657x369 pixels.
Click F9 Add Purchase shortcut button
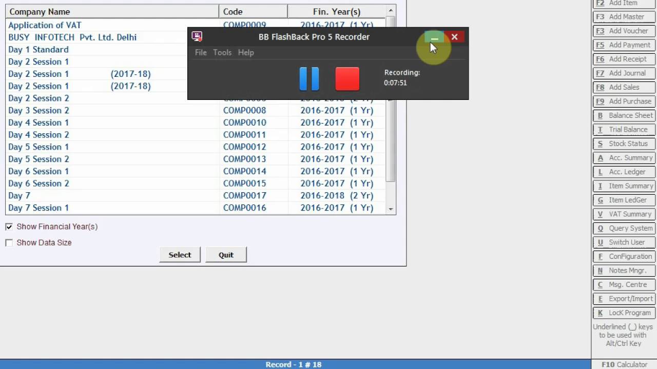pos(624,101)
